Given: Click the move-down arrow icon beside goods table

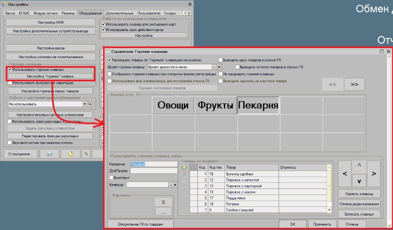Looking at the screenshot, I should (x=184, y=203).
